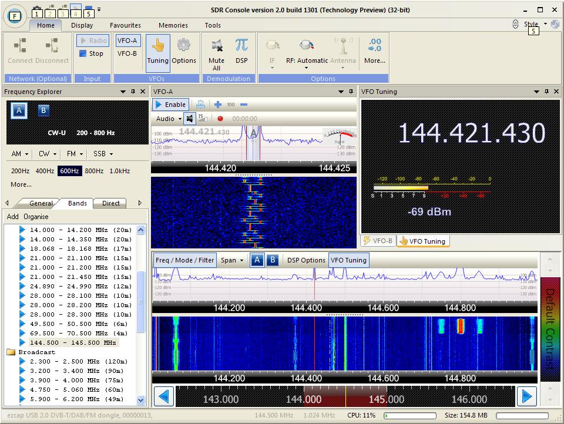The width and height of the screenshot is (564, 424).
Task: Open the Memories ribbon tab
Action: (173, 25)
